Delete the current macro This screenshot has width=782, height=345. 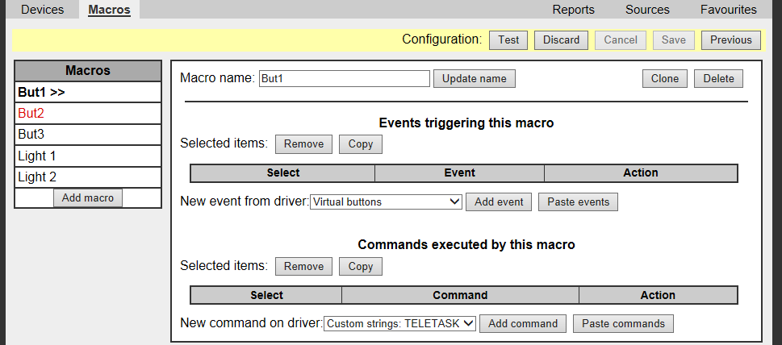(718, 79)
